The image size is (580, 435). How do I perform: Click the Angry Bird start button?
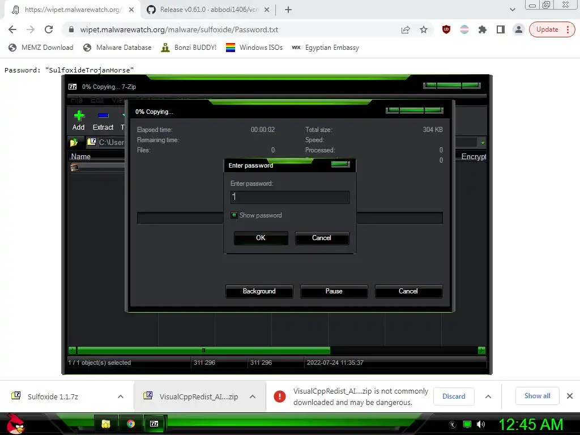15,424
